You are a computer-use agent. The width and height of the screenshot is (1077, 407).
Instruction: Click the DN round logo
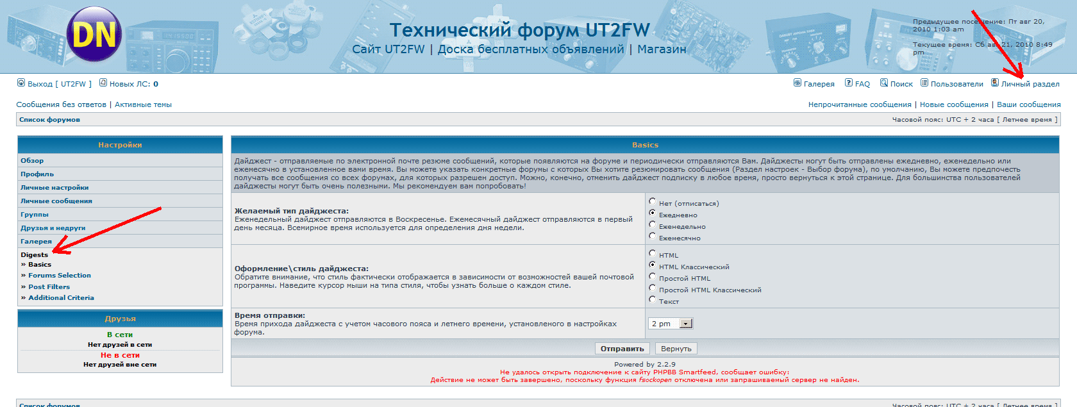[x=94, y=35]
